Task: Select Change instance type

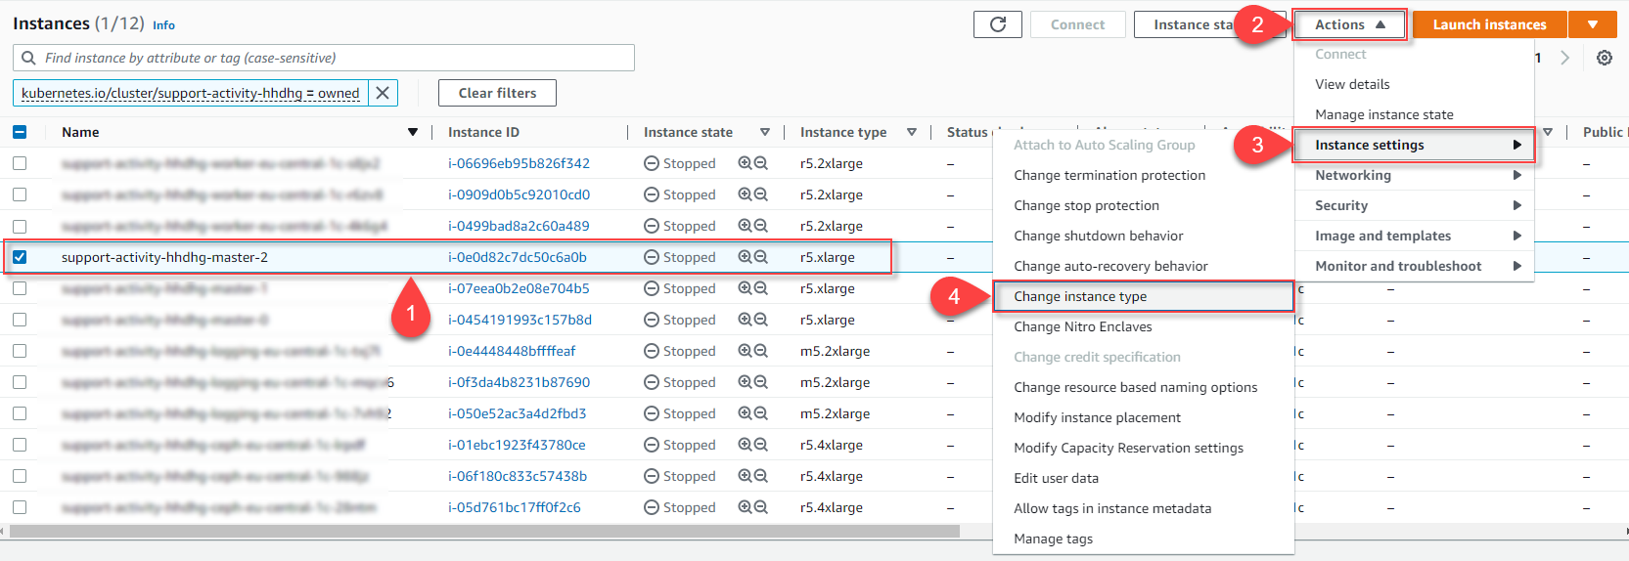Action: 1143,296
